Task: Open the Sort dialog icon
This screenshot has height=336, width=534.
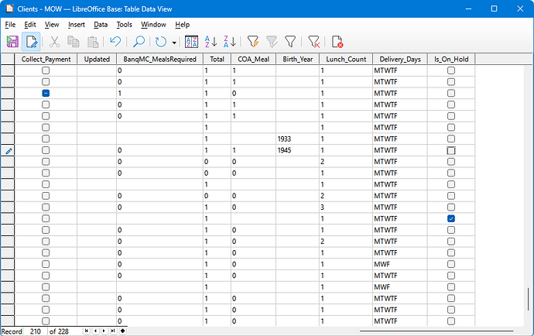Action: 191,42
